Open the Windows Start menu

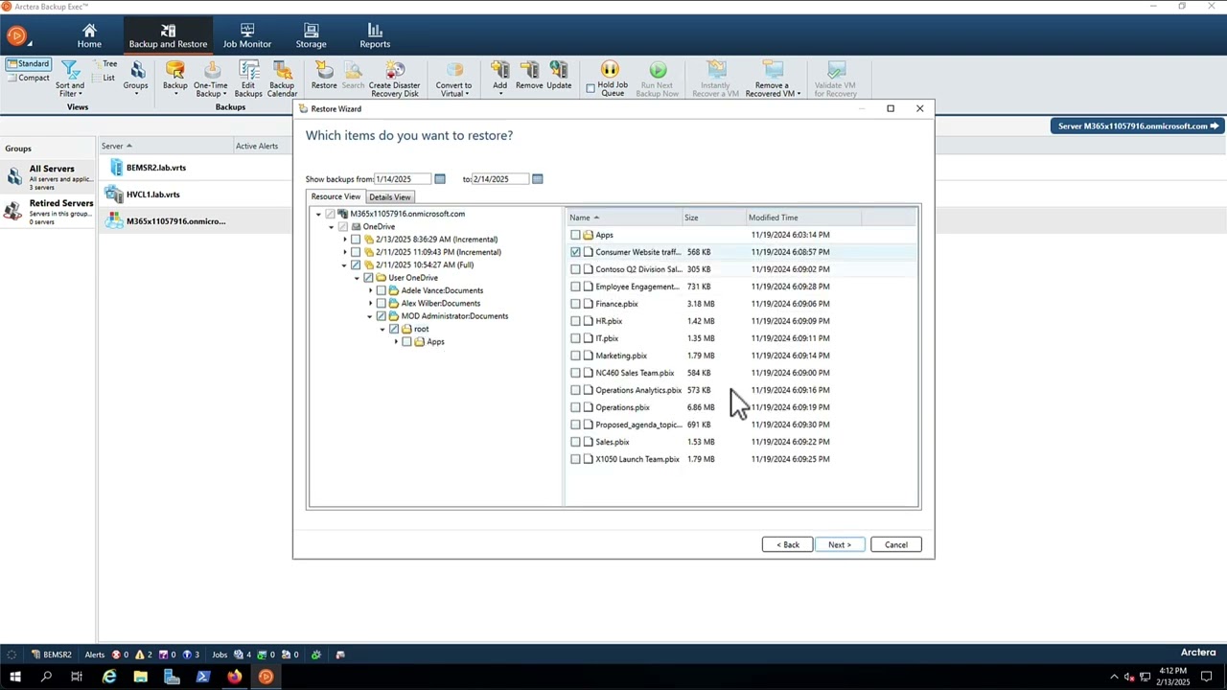[x=14, y=677]
